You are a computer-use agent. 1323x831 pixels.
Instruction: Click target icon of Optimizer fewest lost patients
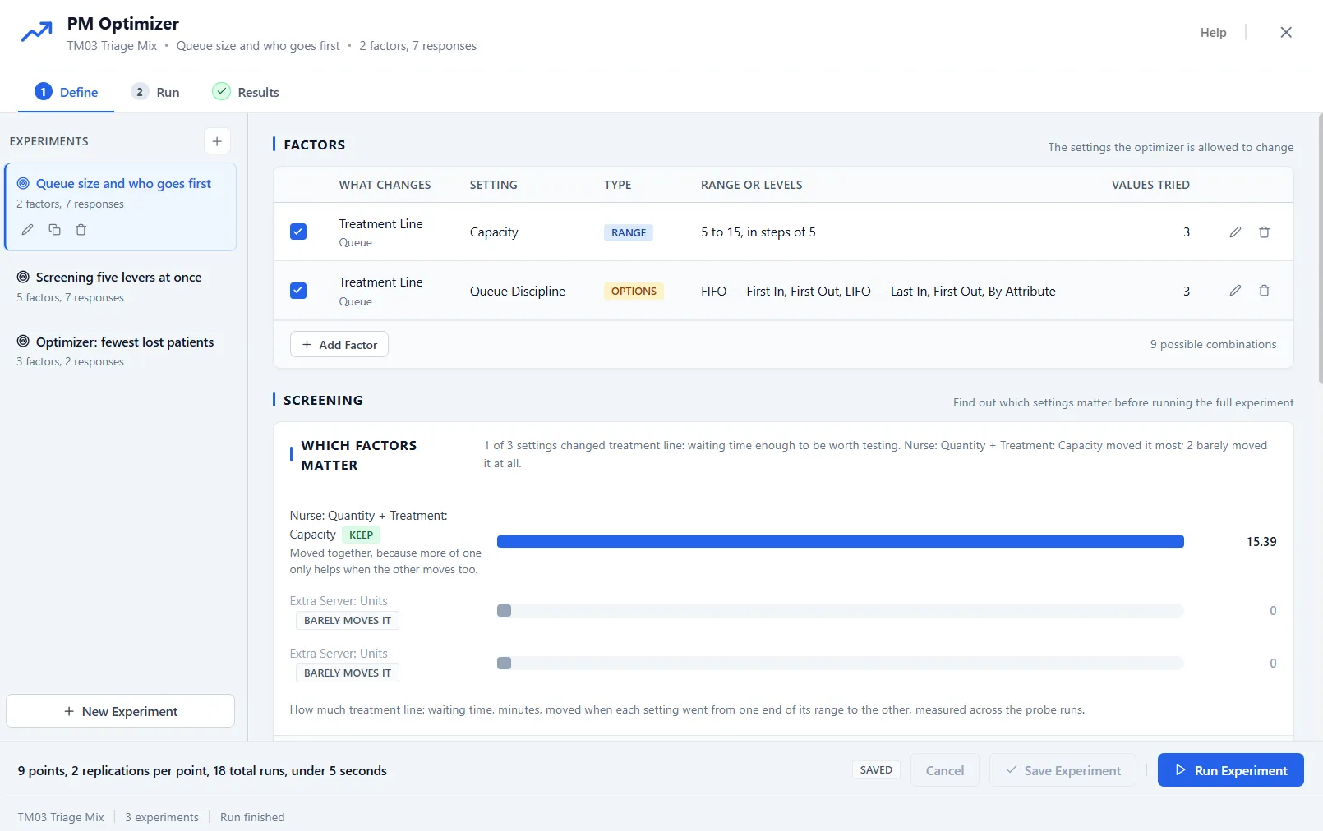[x=23, y=342]
